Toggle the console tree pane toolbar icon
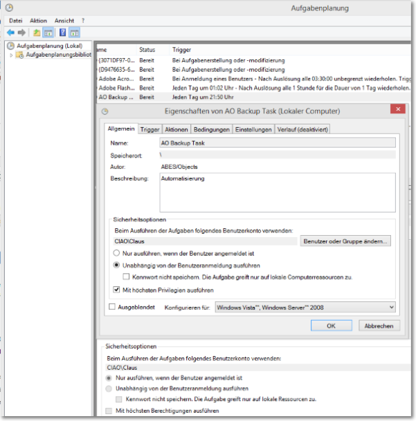This screenshot has height=421, width=416. pos(48,32)
